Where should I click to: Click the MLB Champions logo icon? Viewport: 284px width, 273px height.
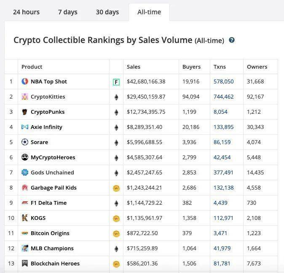25,249
